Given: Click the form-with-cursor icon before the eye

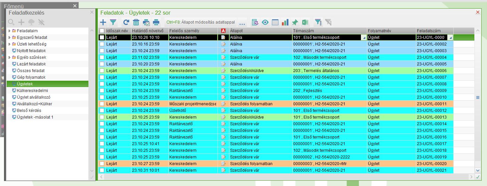Looking at the screenshot, I should click(x=255, y=22).
